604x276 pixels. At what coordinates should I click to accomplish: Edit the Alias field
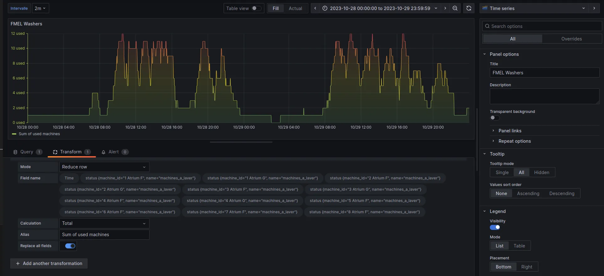click(104, 235)
